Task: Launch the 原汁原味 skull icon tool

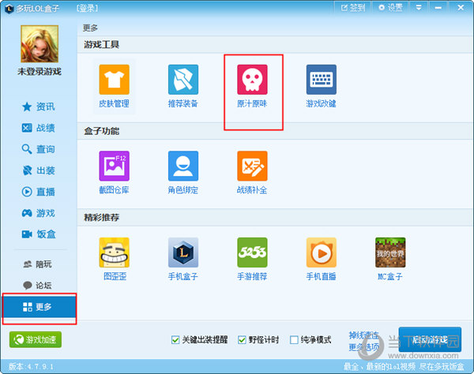Action: pos(252,86)
